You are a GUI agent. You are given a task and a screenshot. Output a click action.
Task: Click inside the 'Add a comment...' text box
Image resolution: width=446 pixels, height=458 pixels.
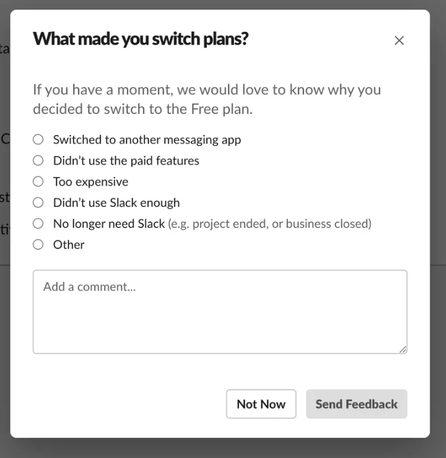coord(220,311)
